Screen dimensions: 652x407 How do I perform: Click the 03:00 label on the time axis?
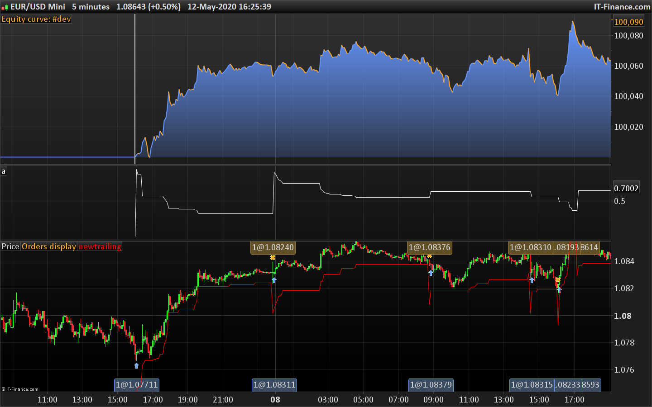click(328, 400)
